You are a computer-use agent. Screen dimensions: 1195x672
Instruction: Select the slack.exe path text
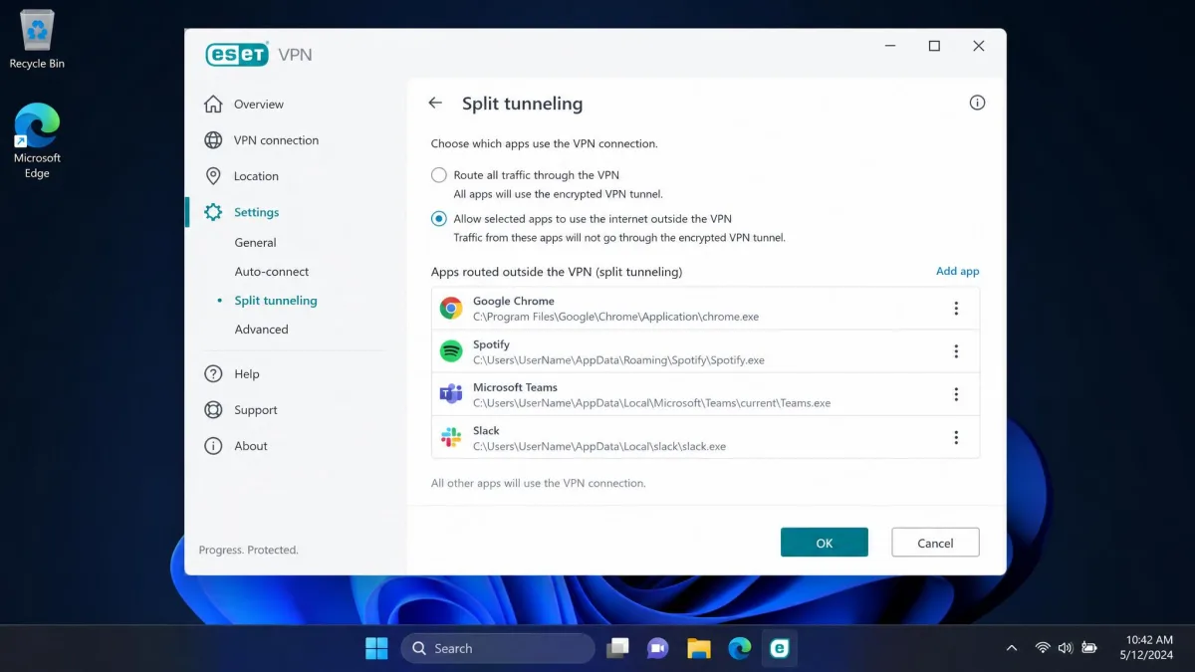pos(599,447)
